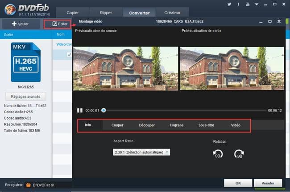The width and height of the screenshot is (290, 192).
Task: Open the Filigrane tab
Action: point(176,125)
